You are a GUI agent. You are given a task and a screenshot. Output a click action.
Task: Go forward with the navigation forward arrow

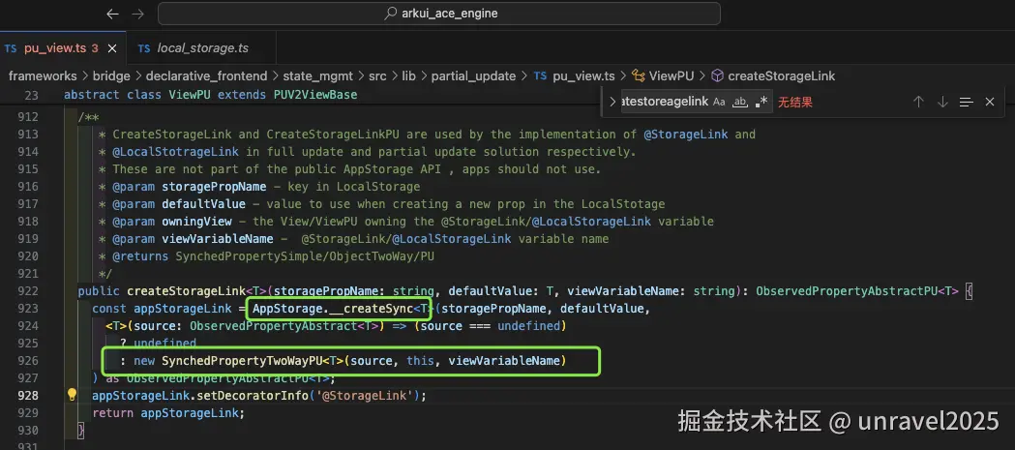click(137, 14)
